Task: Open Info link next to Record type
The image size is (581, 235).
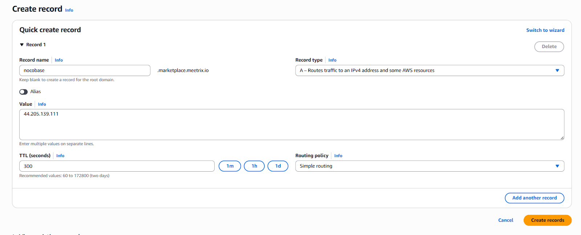Action: coord(332,60)
